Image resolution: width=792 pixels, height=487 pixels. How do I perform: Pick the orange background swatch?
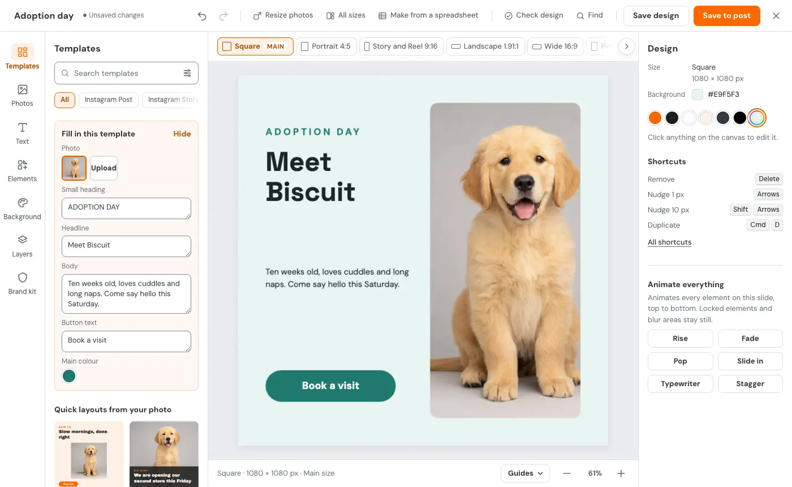pyautogui.click(x=655, y=118)
